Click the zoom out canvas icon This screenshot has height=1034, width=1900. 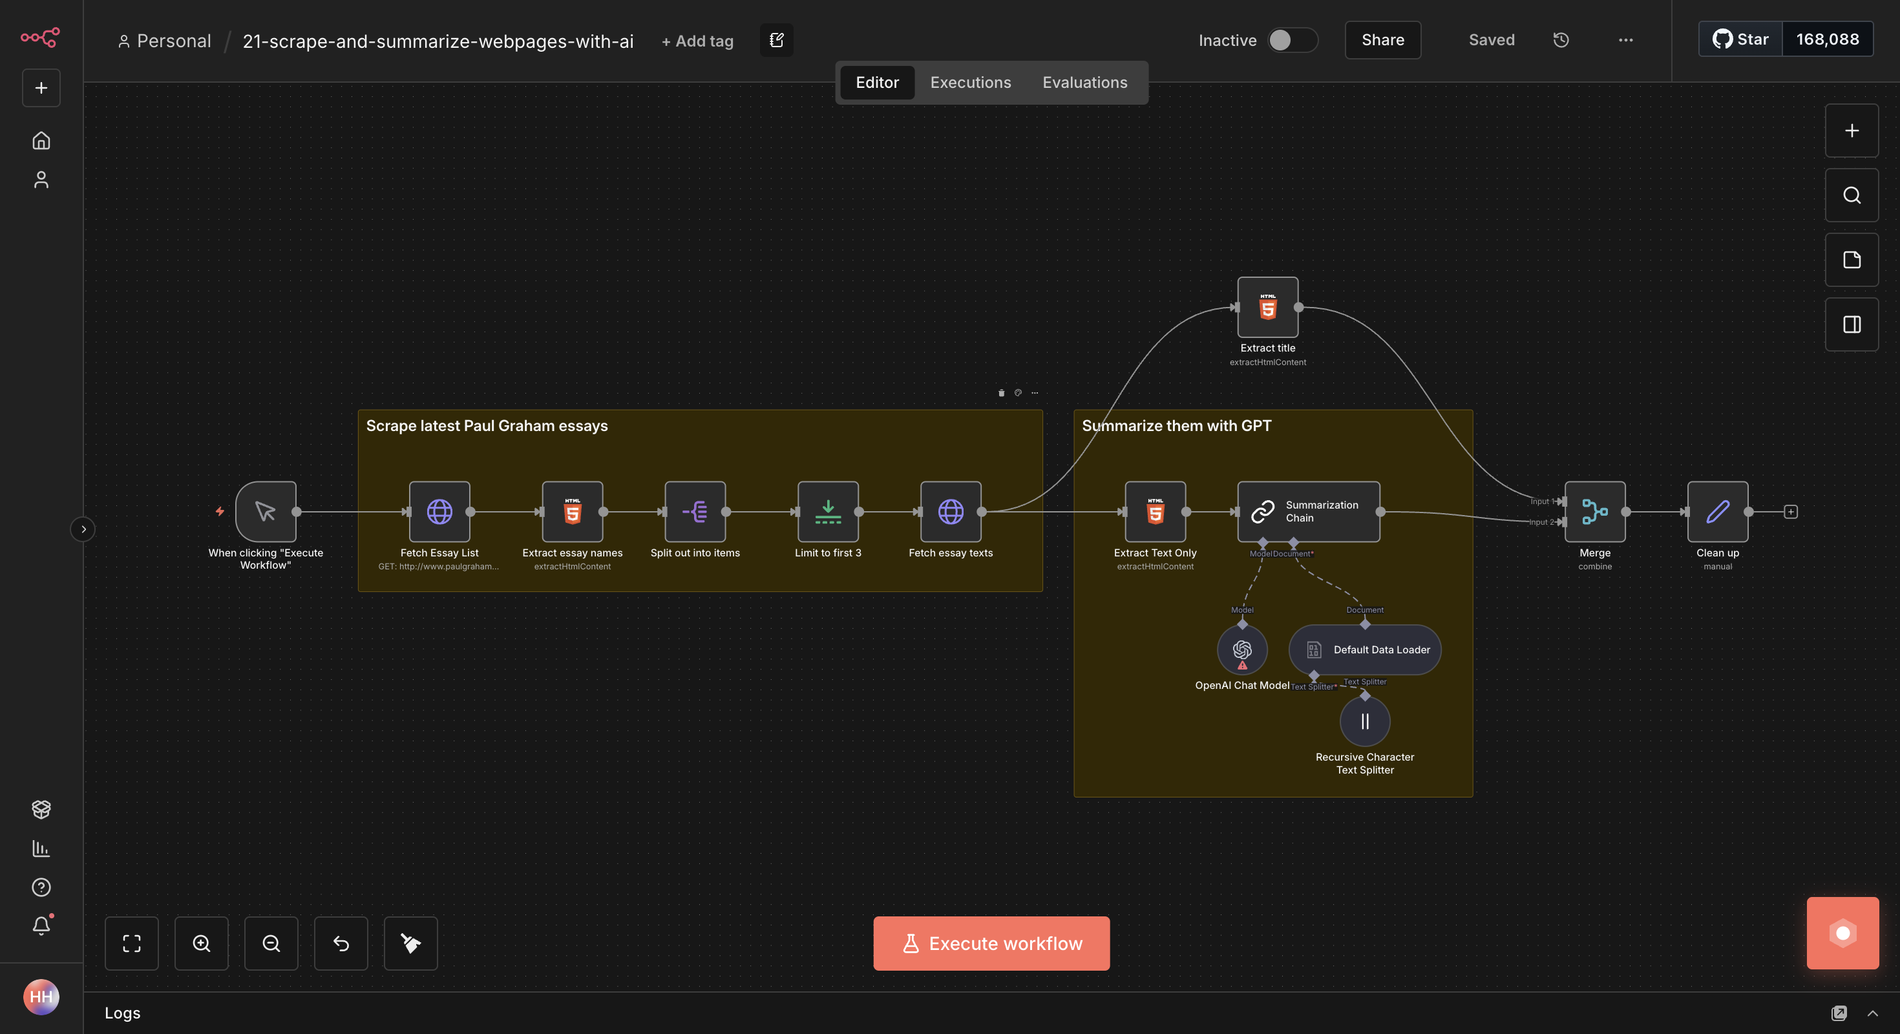tap(271, 942)
